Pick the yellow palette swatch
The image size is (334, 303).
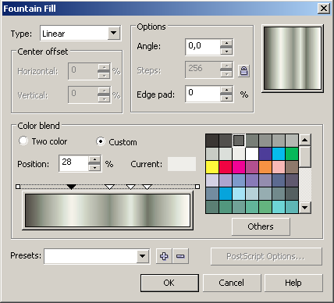tap(212, 167)
